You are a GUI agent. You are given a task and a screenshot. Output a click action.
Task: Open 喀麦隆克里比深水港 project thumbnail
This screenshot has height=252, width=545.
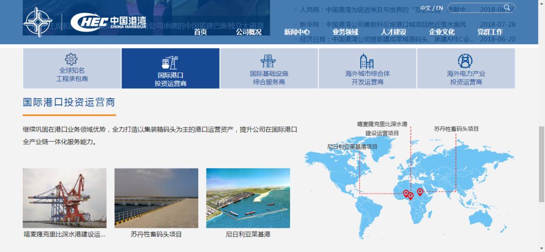click(x=65, y=198)
